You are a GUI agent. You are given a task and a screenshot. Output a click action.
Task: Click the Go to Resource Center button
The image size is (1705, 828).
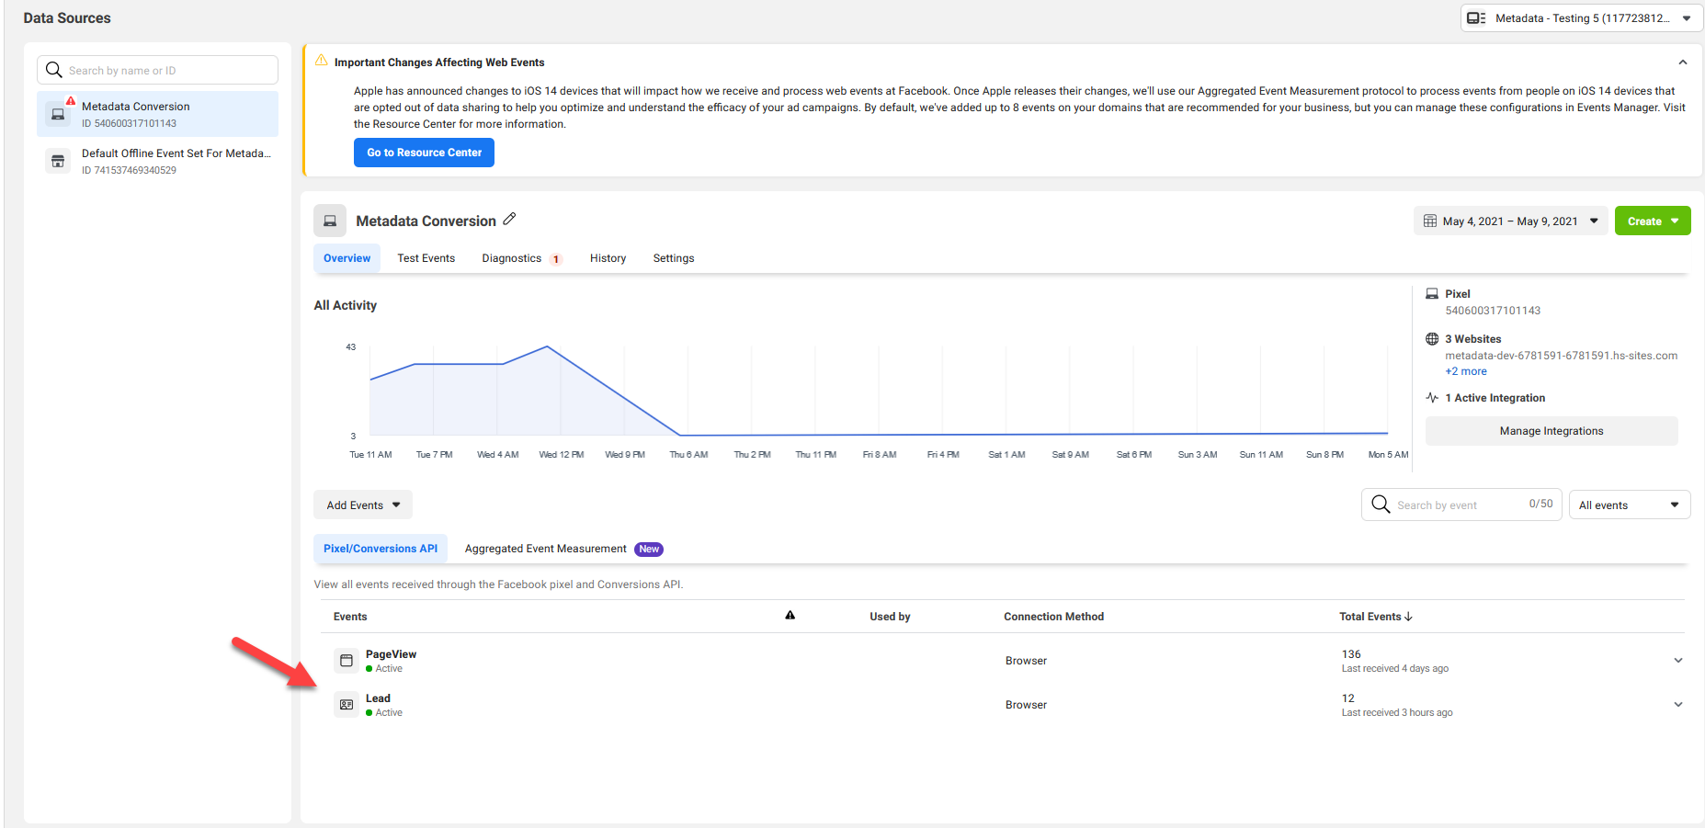coord(424,153)
